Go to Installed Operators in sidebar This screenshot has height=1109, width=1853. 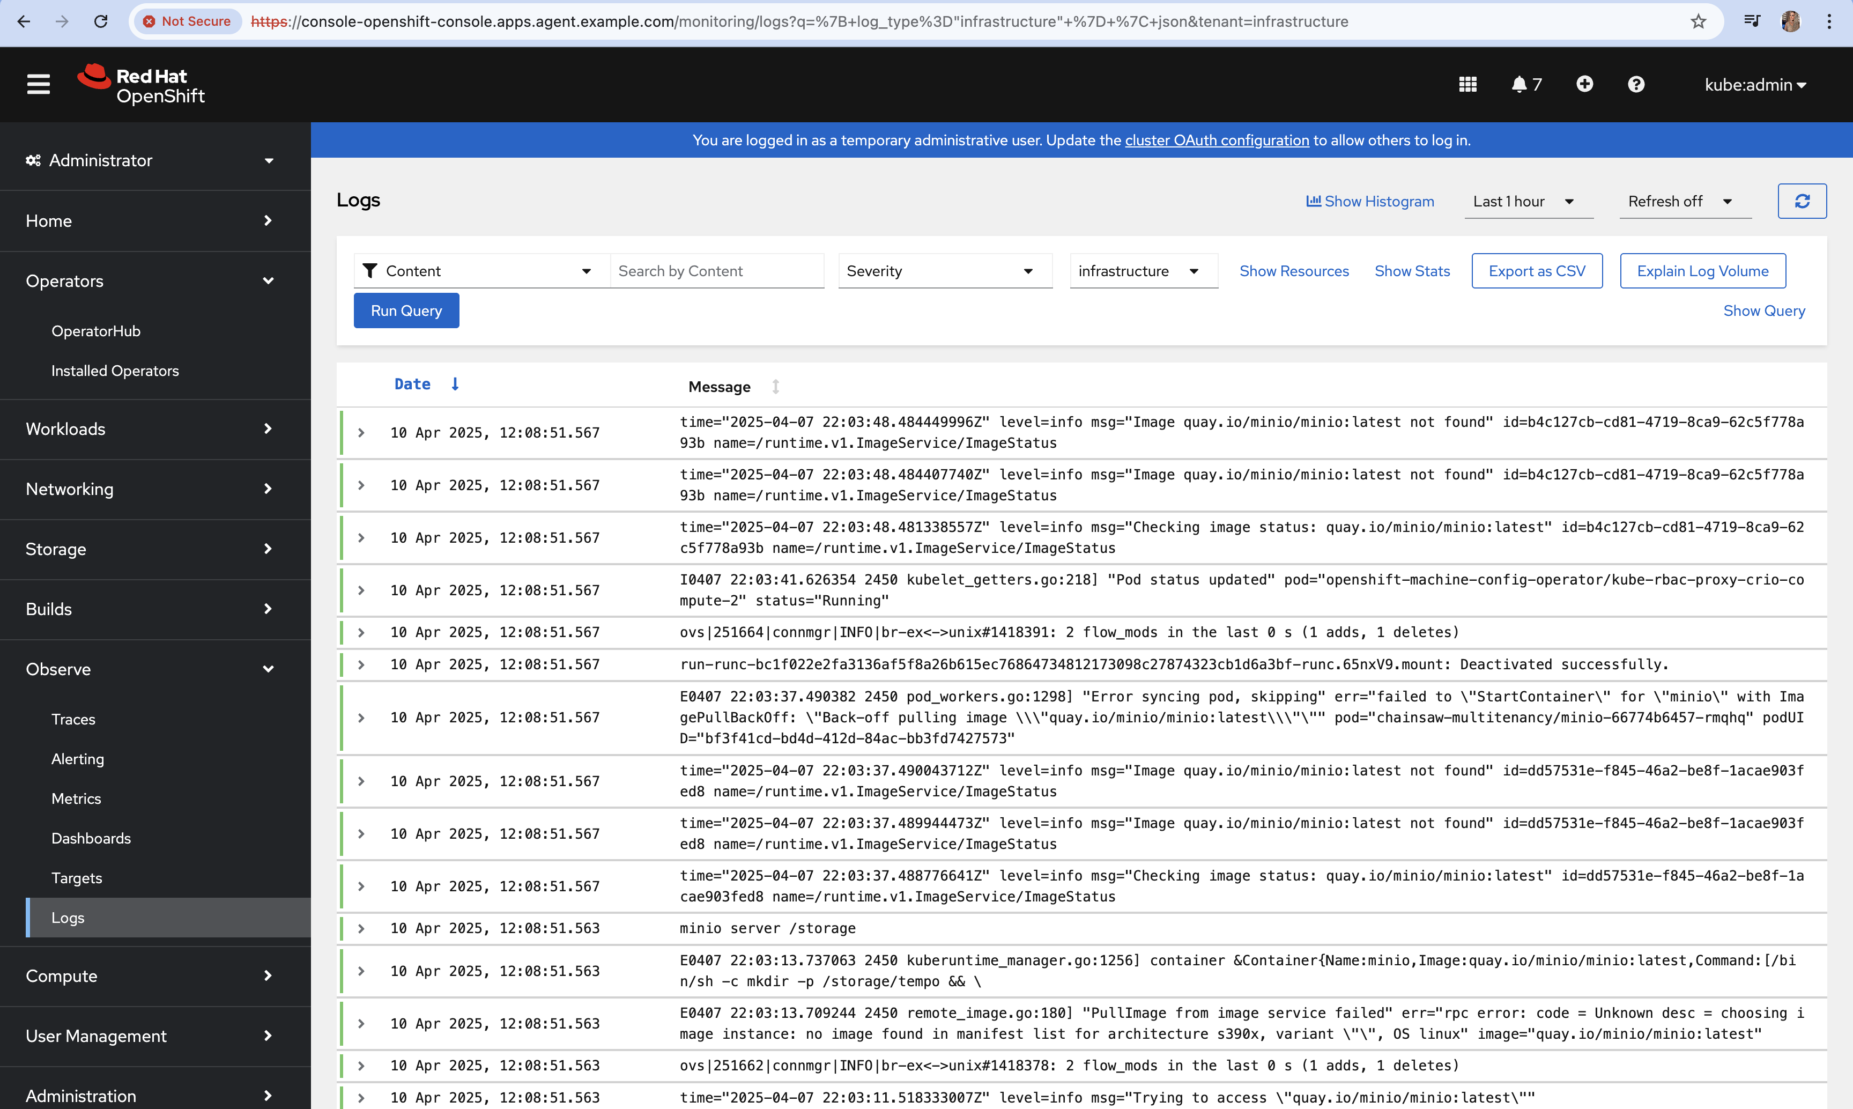[115, 371]
